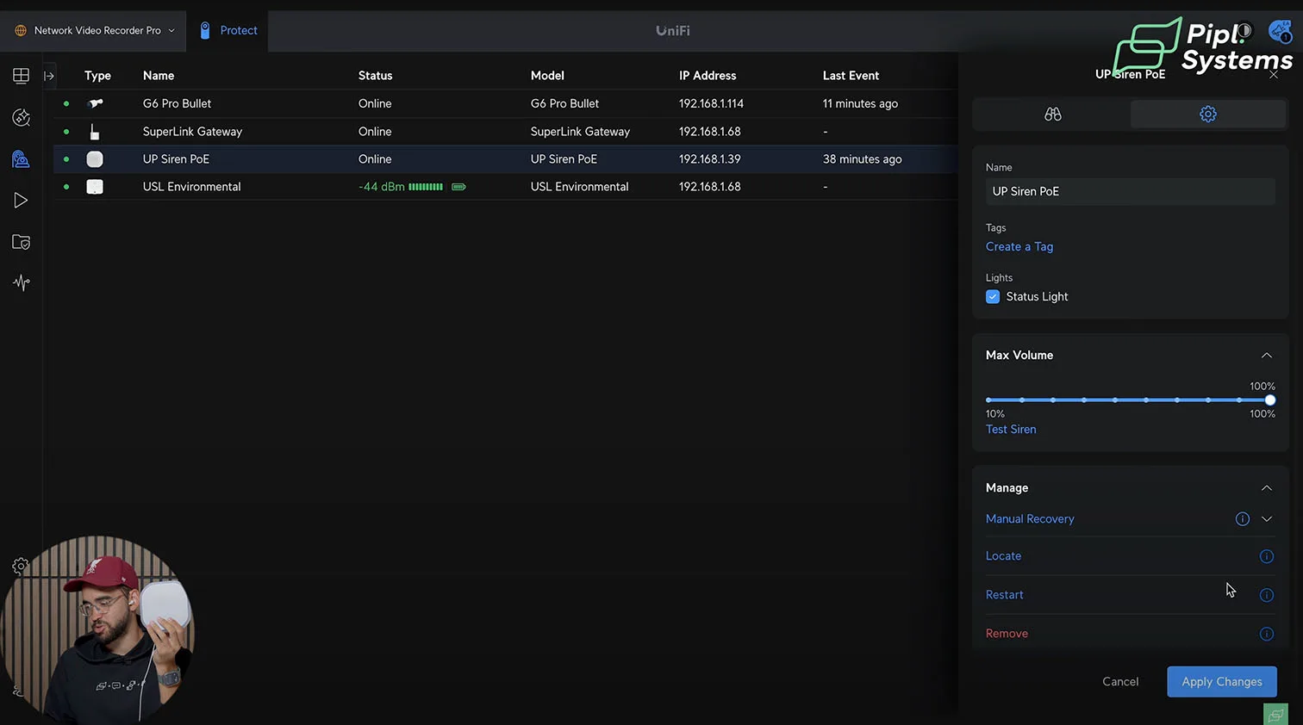Click the Restart link
This screenshot has height=725, width=1303.
pos(1004,595)
